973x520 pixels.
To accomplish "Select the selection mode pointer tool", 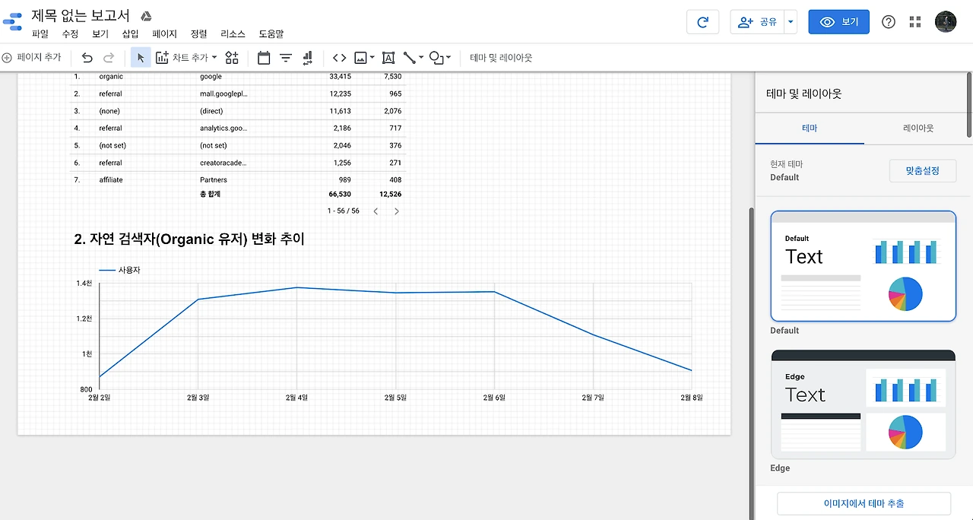I will 141,58.
